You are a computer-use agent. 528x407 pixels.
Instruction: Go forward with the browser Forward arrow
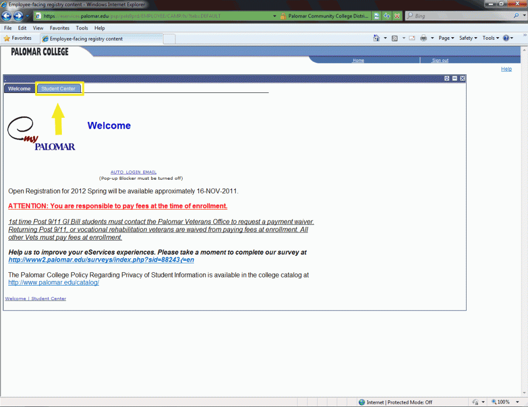tap(18, 16)
